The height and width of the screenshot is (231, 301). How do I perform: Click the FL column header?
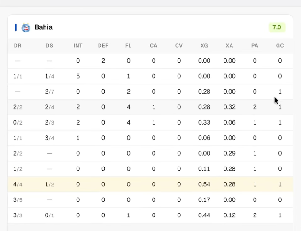[x=128, y=46]
